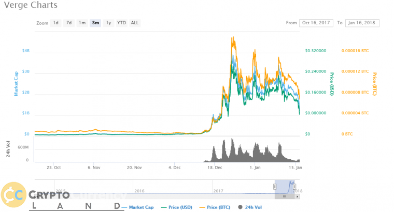Select the 1d zoom range

[56, 23]
